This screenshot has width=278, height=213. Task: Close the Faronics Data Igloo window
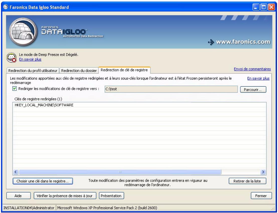click(271, 7)
